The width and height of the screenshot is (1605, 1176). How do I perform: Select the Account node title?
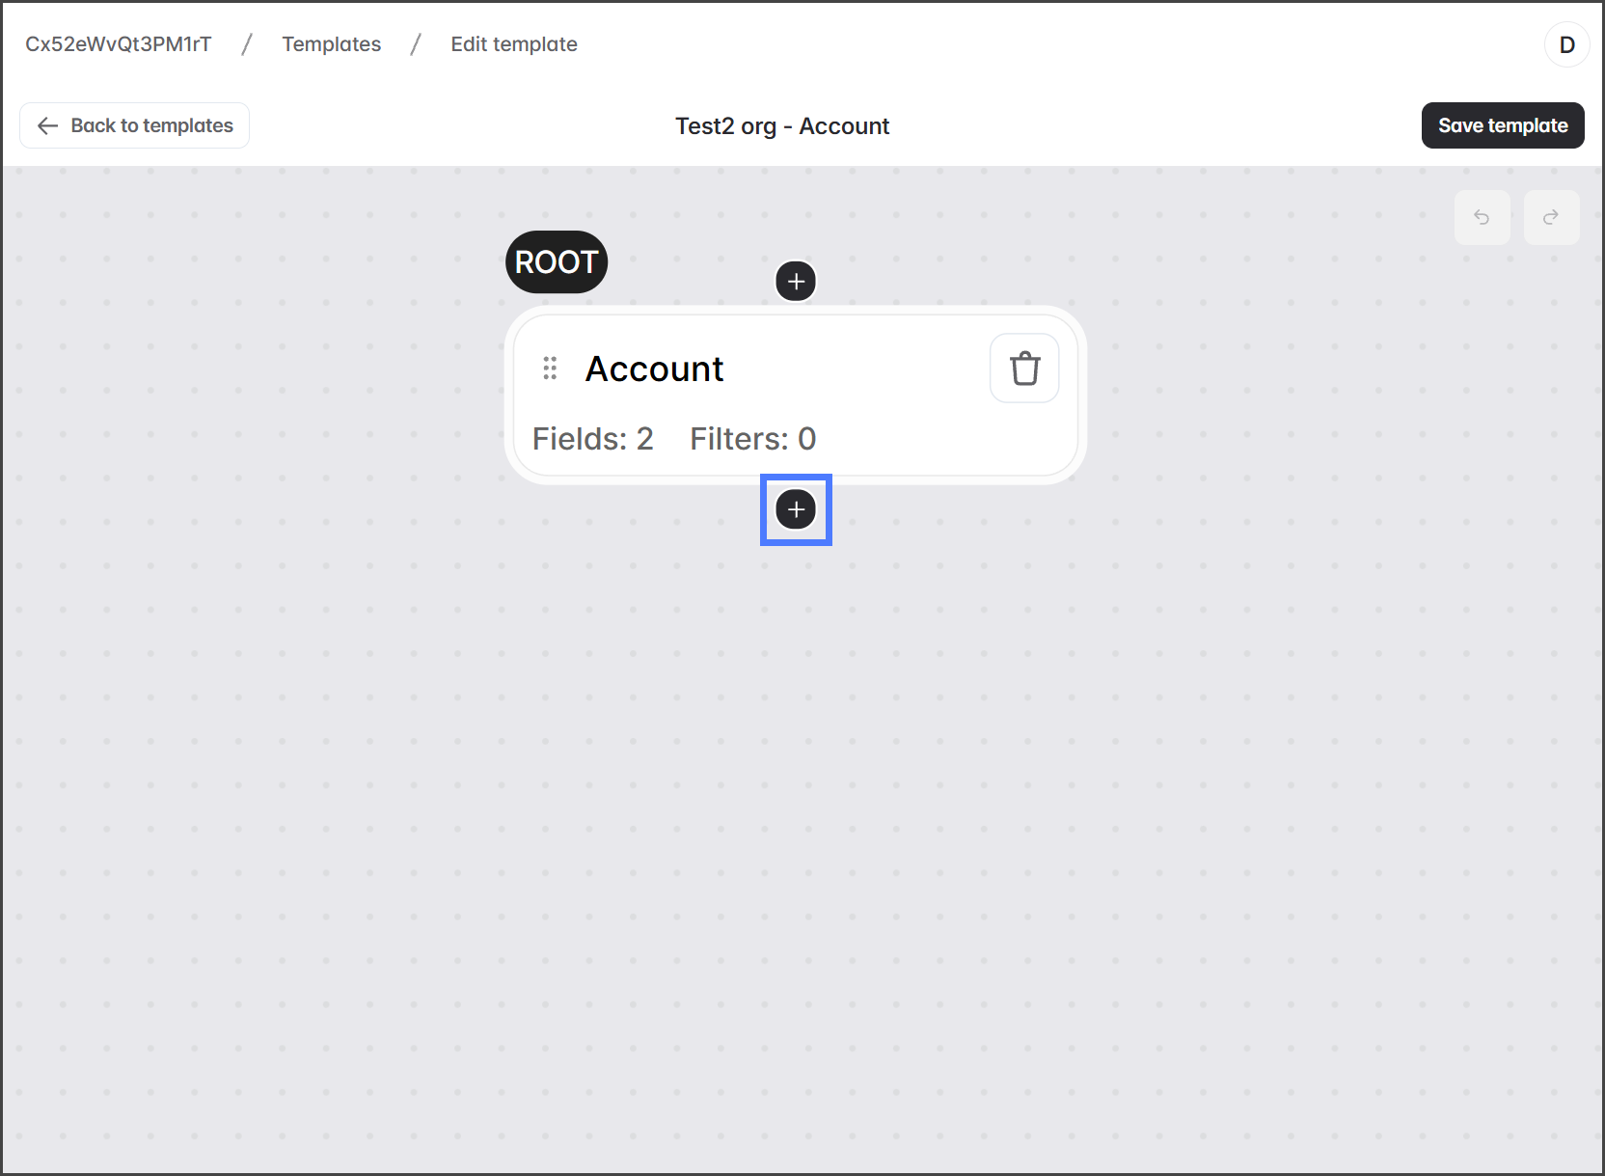654,369
